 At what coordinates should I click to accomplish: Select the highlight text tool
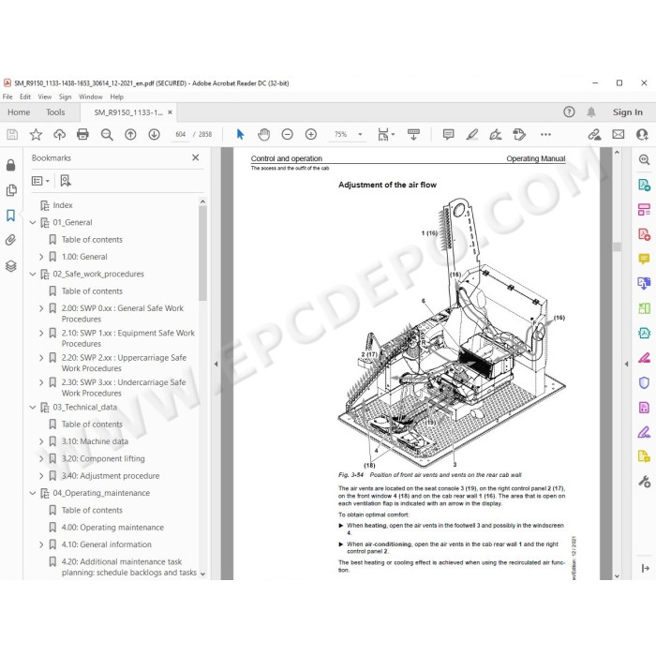coord(472,134)
